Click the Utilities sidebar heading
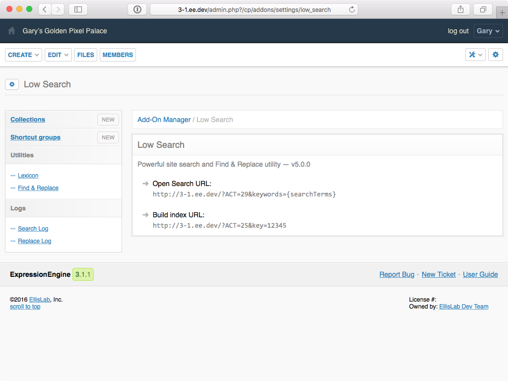 point(22,155)
